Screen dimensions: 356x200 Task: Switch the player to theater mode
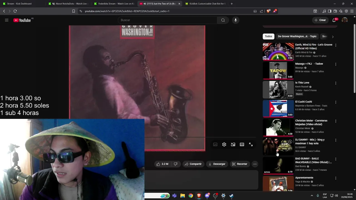pyautogui.click(x=242, y=144)
